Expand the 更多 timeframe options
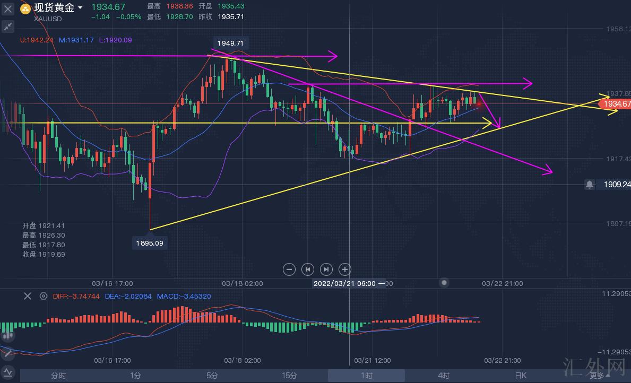631x383 pixels. 599,376
